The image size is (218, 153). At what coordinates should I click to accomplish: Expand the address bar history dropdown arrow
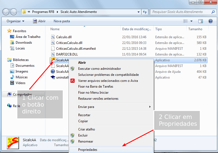point(138,12)
